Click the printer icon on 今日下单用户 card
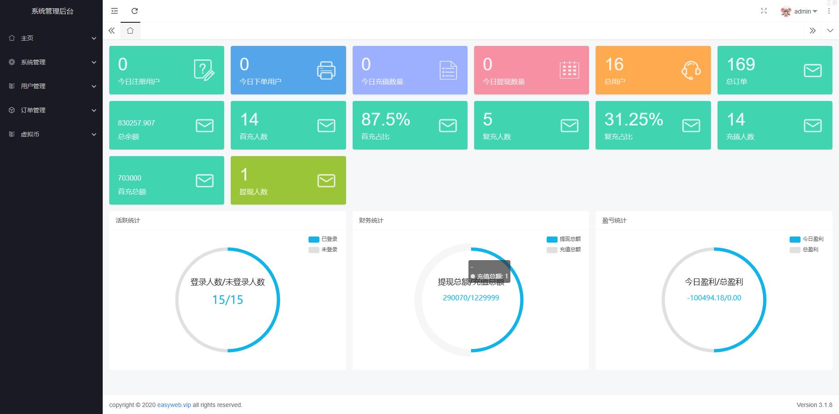839x414 pixels. (x=326, y=70)
